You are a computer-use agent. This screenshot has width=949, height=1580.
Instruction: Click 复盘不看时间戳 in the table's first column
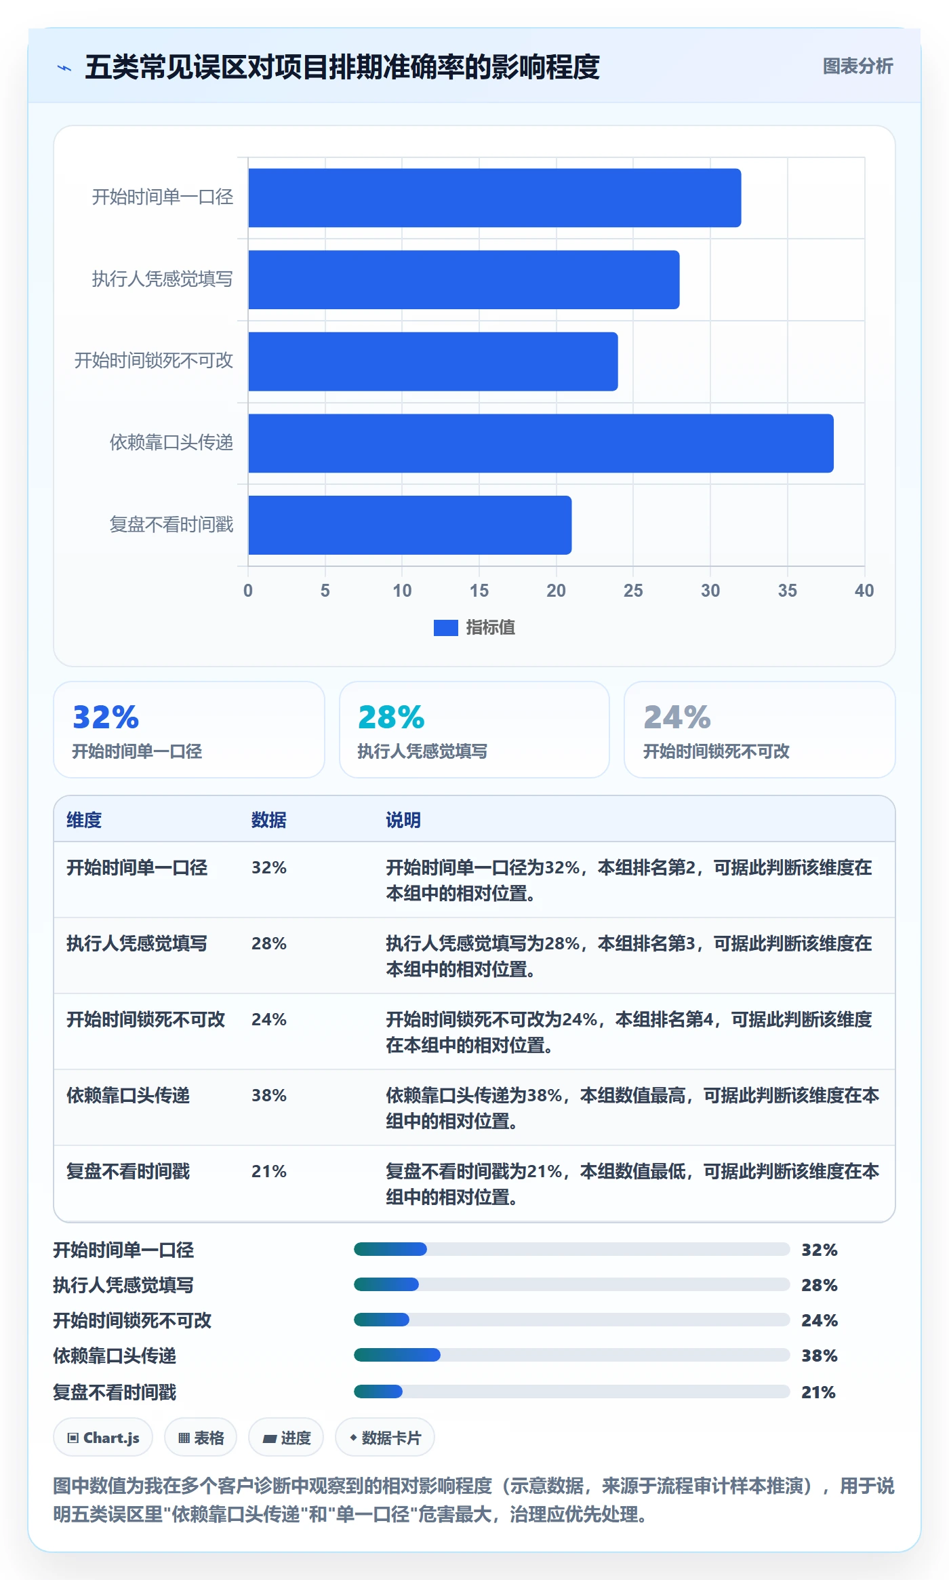(128, 1171)
